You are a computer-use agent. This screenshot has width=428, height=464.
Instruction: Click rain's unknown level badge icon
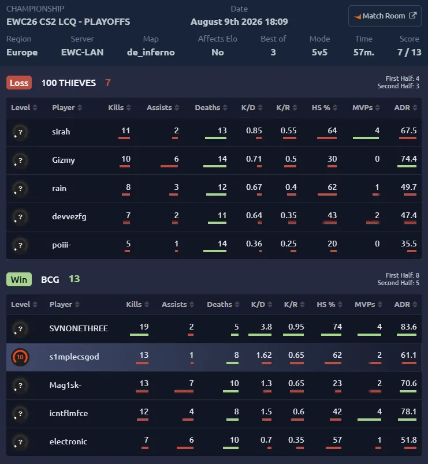[20, 189]
